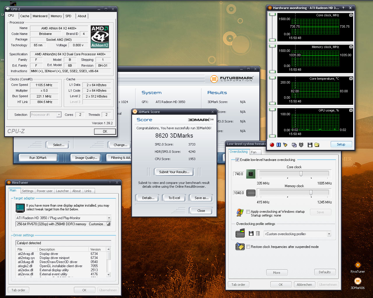Viewport: 373px width, 298px height.
Task: Export results with To Excel button
Action: [x=174, y=198]
